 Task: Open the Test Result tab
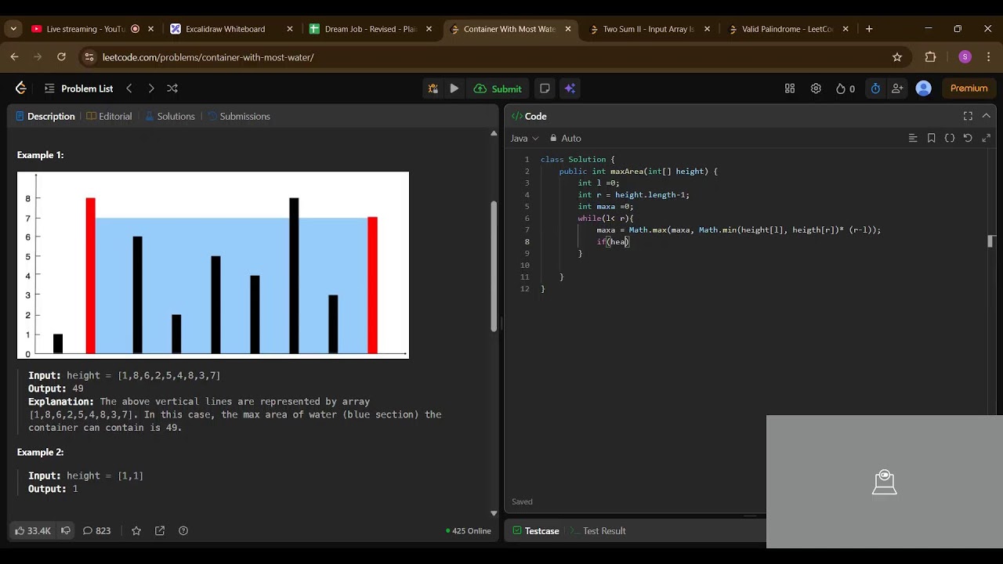(598, 530)
